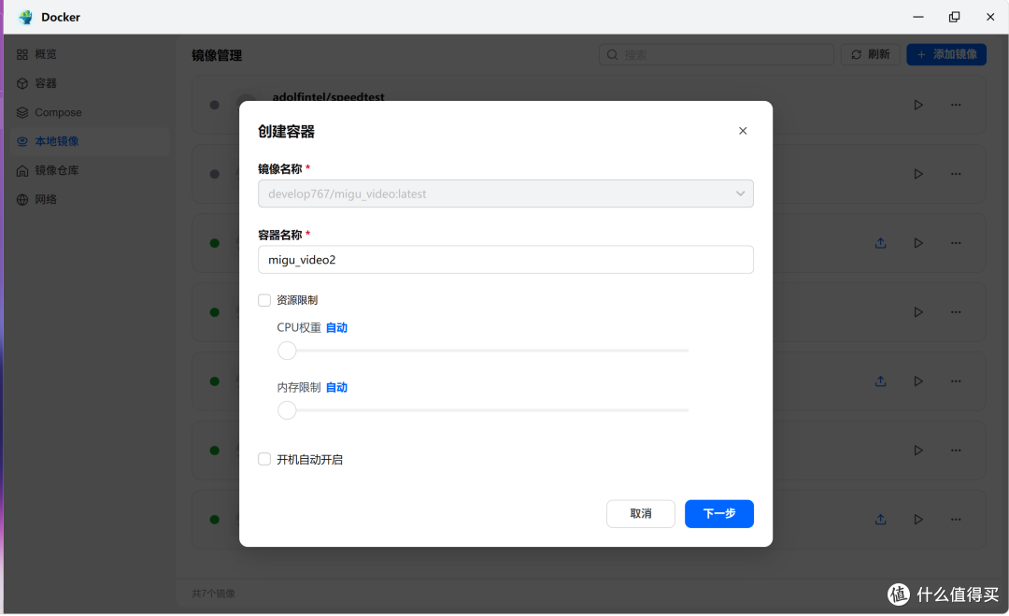Image resolution: width=1009 pixels, height=616 pixels.
Task: Close the 创建容器 dialog with the X
Action: coord(743,131)
